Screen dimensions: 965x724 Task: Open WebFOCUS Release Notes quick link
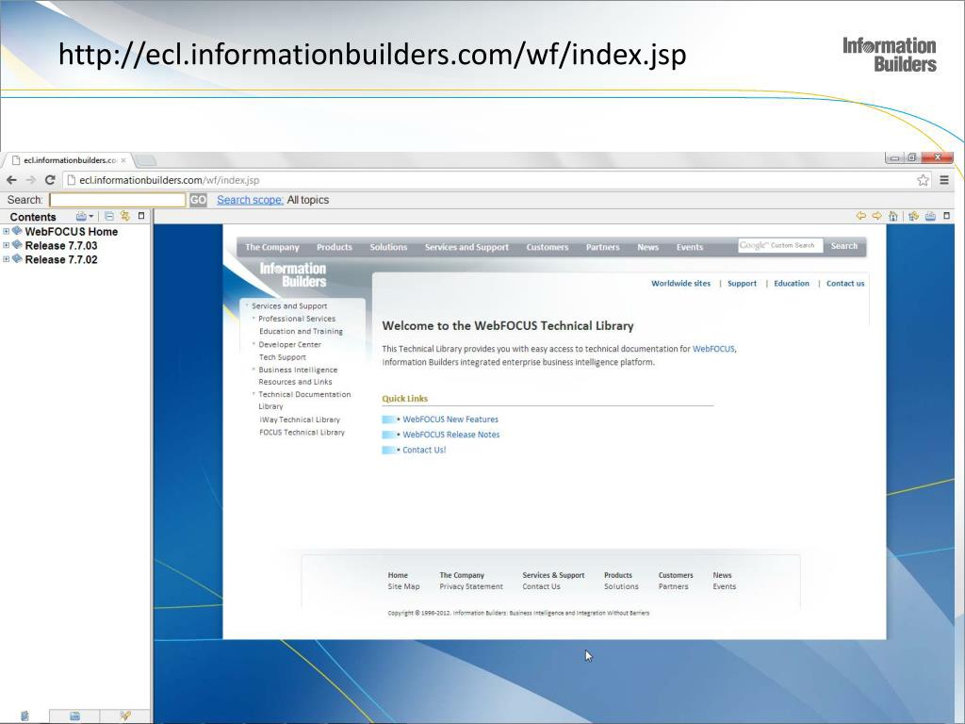451,435
